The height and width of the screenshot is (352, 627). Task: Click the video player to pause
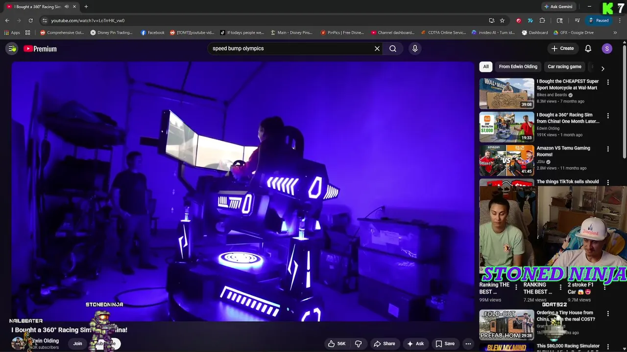click(243, 191)
